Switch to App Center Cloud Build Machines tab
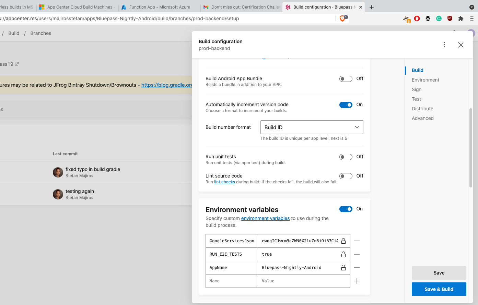 point(78,7)
